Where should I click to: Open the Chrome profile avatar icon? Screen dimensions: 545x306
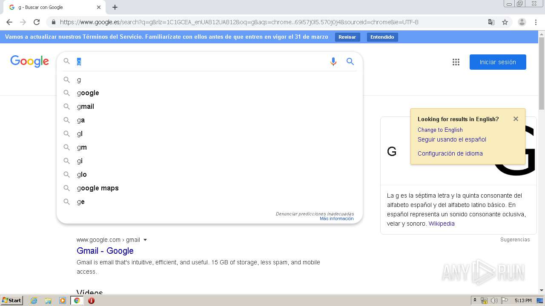(522, 22)
